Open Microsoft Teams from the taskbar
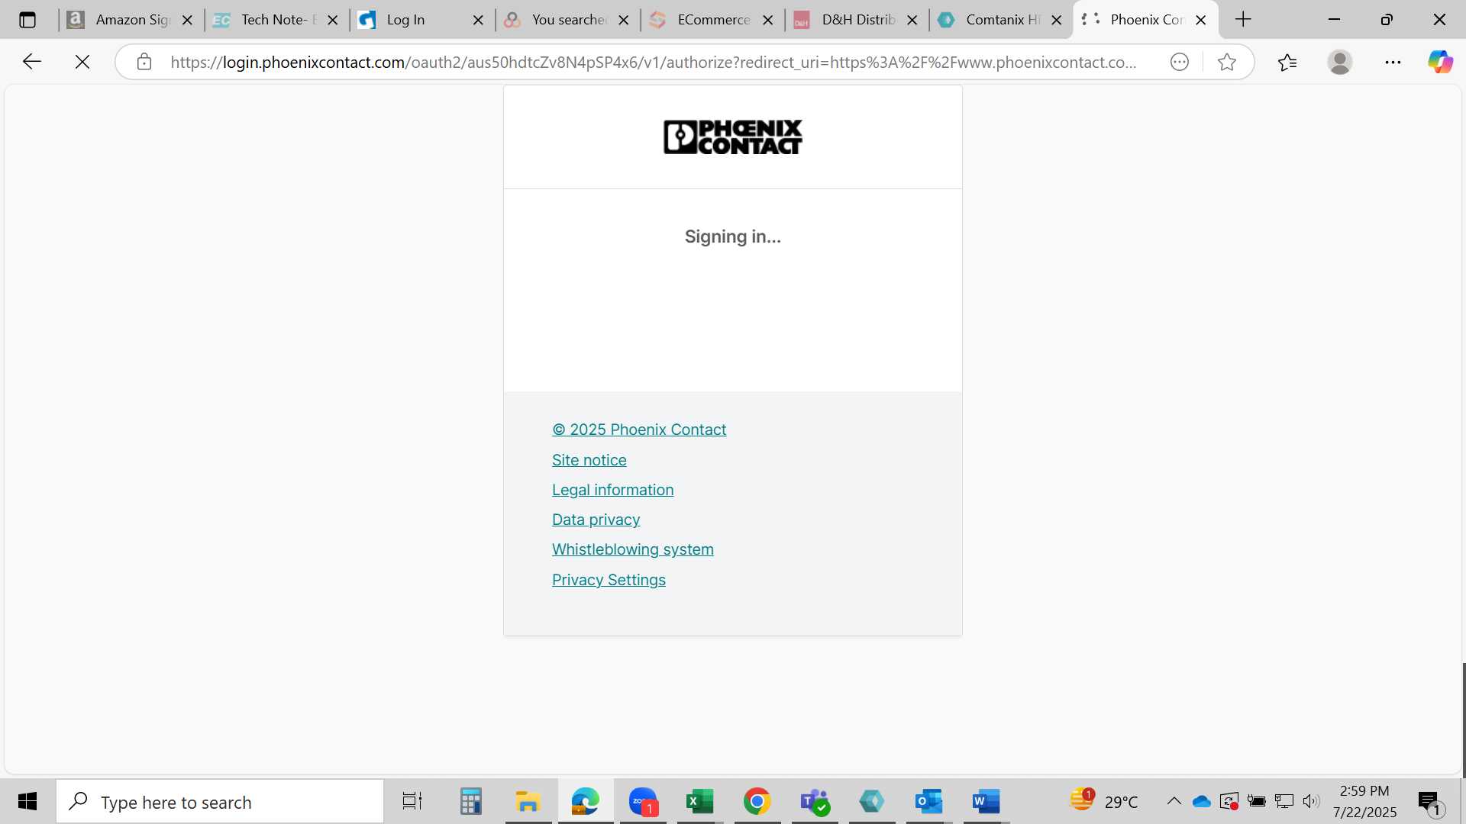The image size is (1466, 824). pos(815,801)
